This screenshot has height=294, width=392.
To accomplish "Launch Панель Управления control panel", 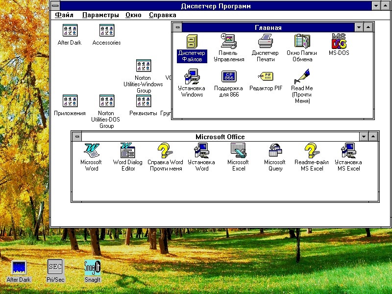I will [229, 41].
